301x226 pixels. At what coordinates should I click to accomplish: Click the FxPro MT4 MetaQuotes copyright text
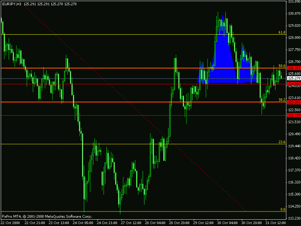47,216
